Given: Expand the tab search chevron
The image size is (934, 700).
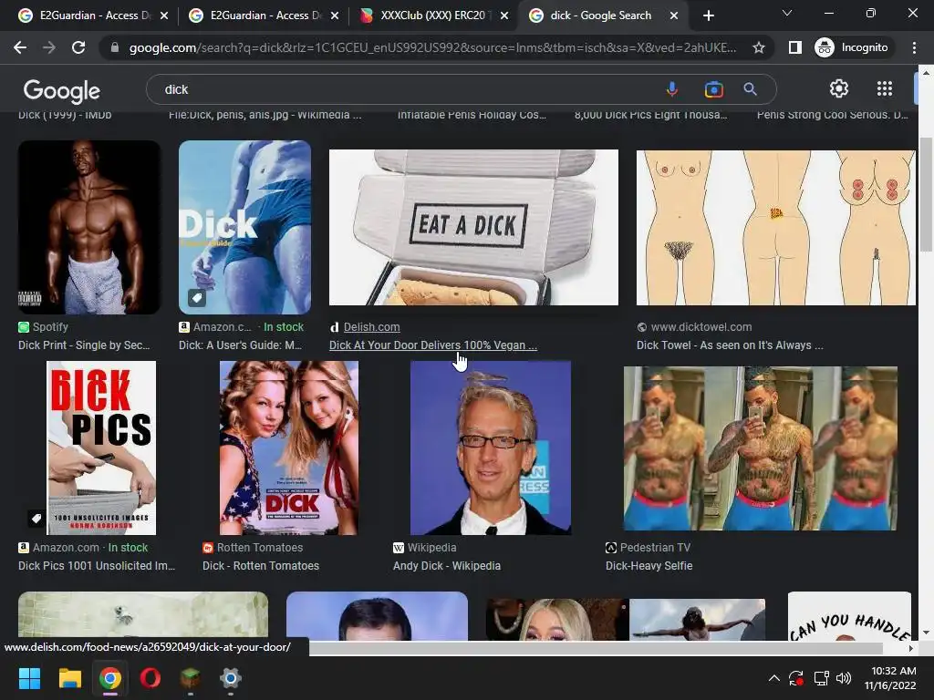Looking at the screenshot, I should (x=787, y=13).
